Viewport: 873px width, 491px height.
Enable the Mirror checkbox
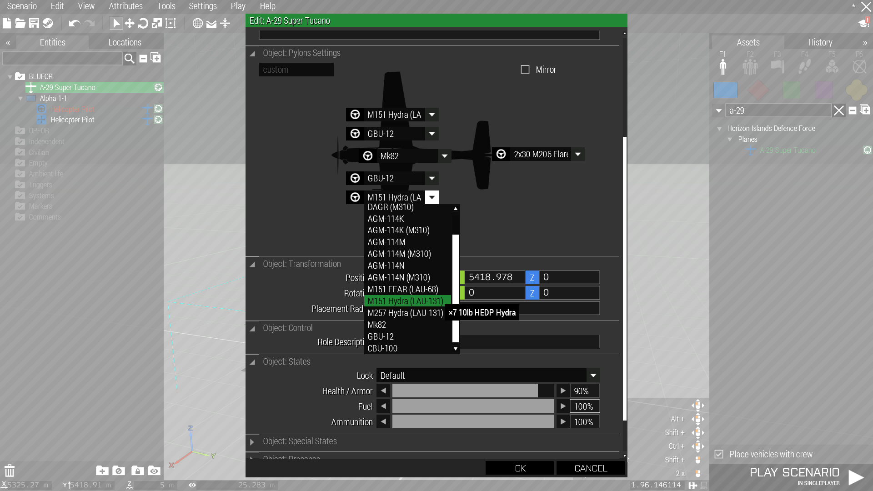525,70
